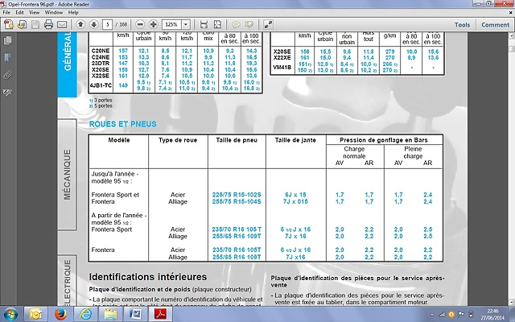Open the Page Thumbnails panel
The width and height of the screenshot is (515, 322).
coord(7,40)
